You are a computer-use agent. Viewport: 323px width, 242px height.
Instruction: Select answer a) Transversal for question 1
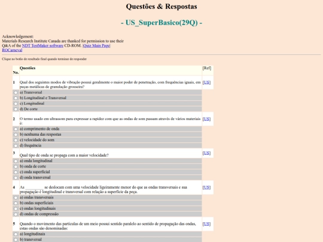16,93
